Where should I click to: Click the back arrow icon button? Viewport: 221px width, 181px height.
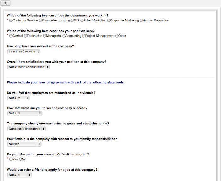(5, 3)
